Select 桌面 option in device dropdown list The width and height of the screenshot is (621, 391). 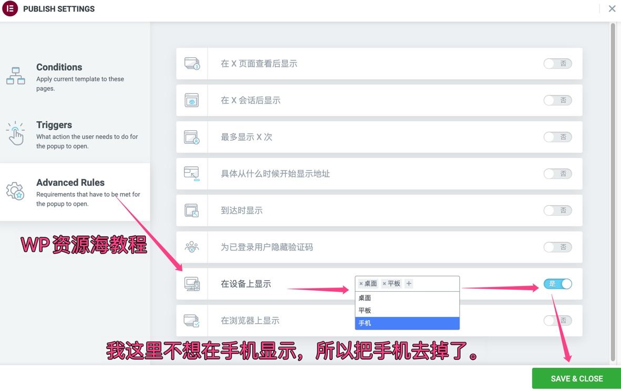click(x=407, y=298)
